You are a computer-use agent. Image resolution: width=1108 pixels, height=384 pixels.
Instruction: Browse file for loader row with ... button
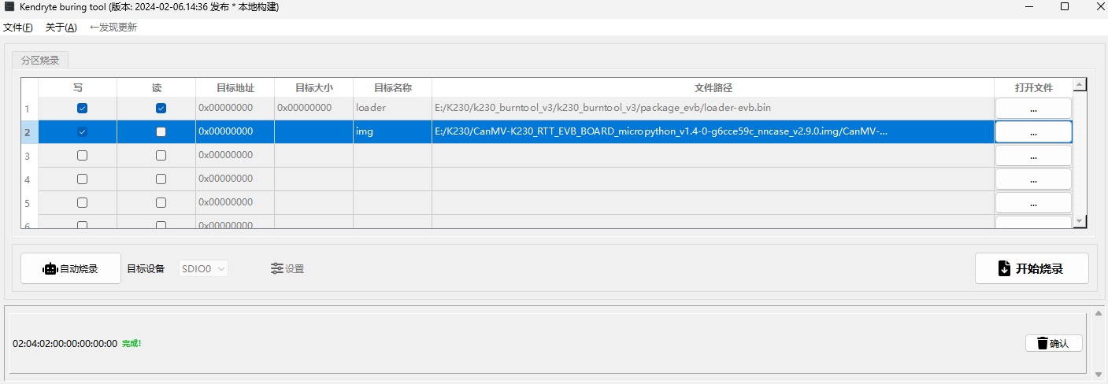[1032, 109]
